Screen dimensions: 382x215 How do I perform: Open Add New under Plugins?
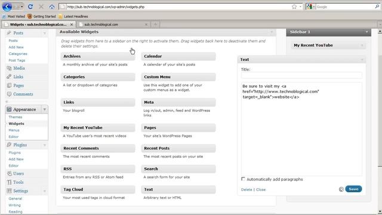click(x=16, y=159)
